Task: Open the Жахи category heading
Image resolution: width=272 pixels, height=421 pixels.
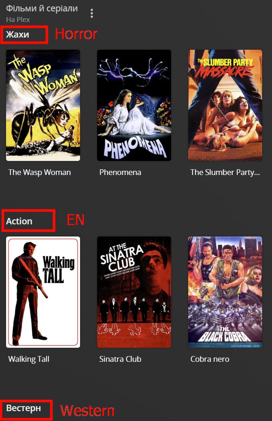Action: 17,35
